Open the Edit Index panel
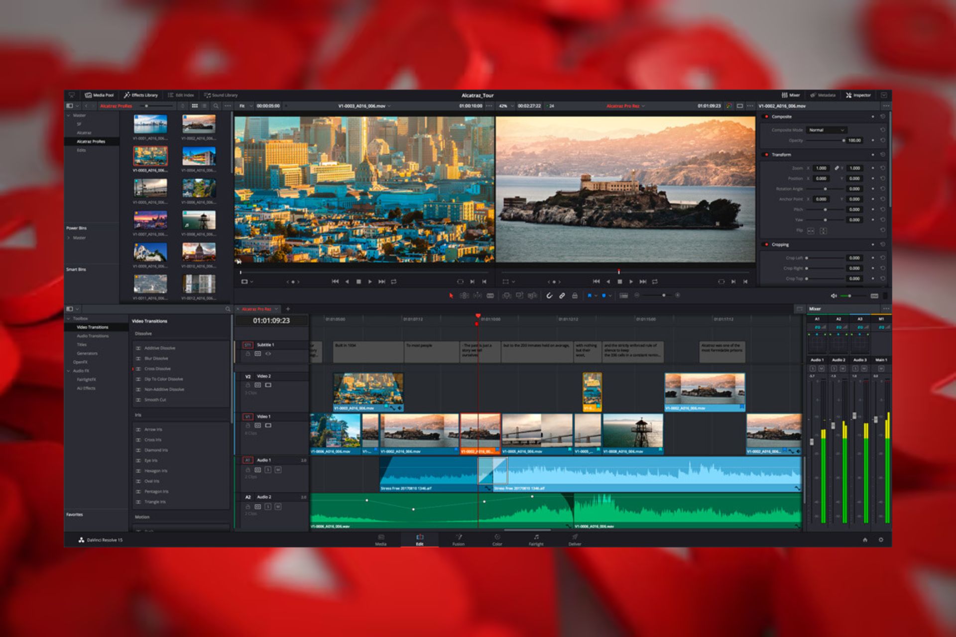This screenshot has height=637, width=956. pyautogui.click(x=181, y=95)
